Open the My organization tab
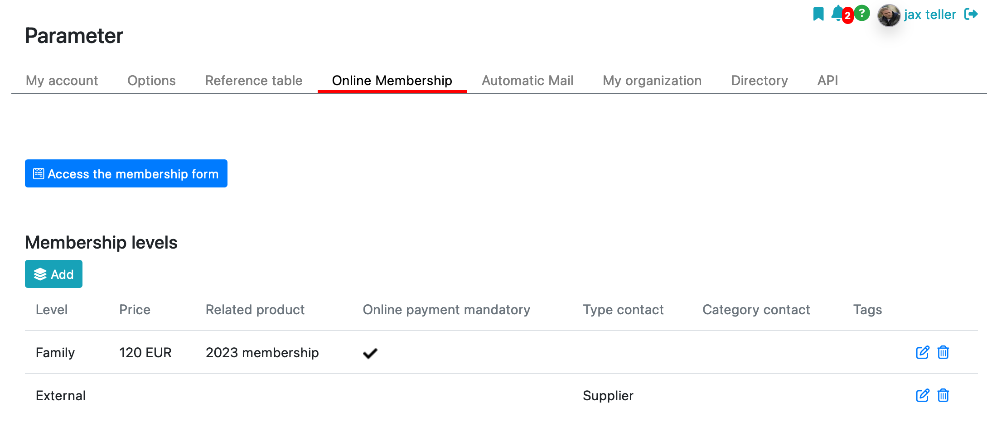The height and width of the screenshot is (422, 987). tap(652, 81)
